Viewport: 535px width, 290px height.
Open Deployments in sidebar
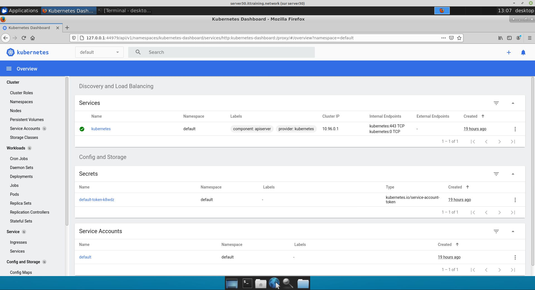tap(21, 177)
